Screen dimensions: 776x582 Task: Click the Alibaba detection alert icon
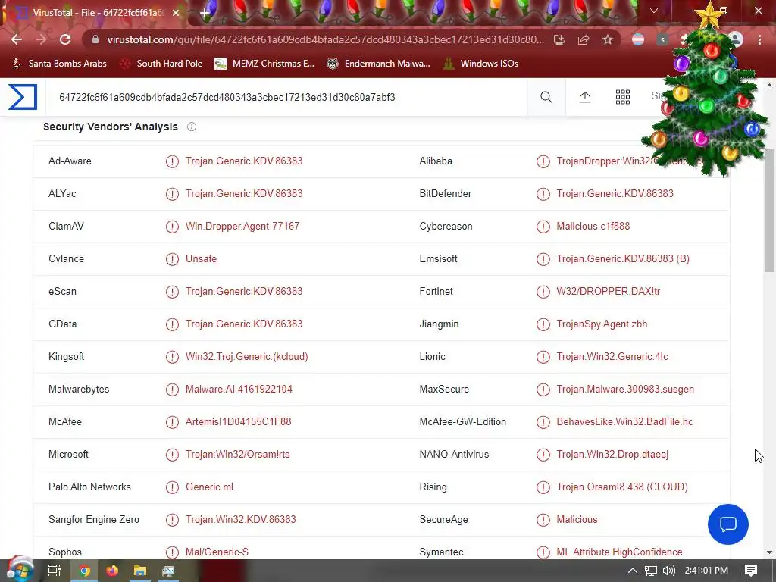tap(543, 161)
